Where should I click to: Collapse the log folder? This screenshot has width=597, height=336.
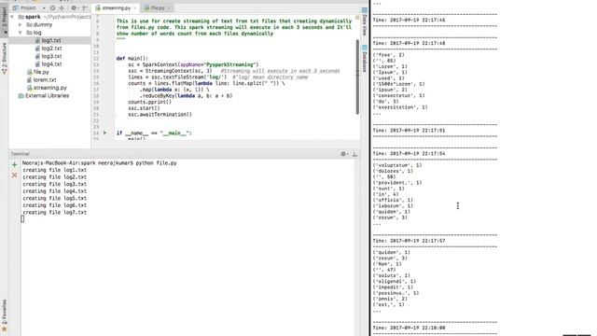coord(21,33)
